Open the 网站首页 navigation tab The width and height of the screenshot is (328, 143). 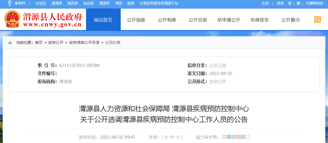(x=103, y=20)
